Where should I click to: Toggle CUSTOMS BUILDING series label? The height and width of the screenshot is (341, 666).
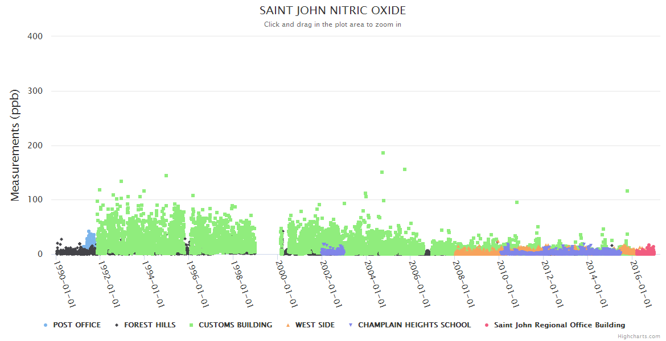pyautogui.click(x=235, y=325)
